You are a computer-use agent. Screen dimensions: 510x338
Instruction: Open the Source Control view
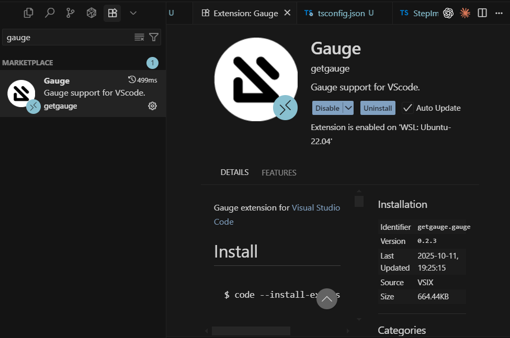[70, 13]
